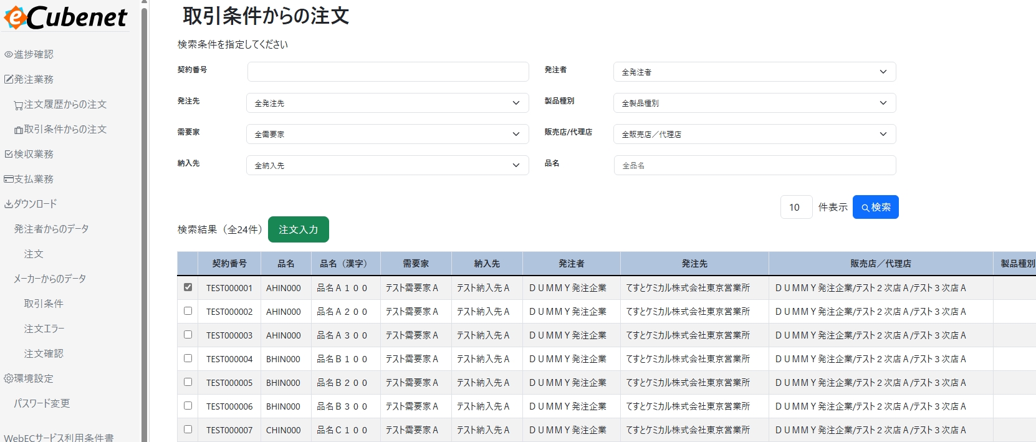Image resolution: width=1036 pixels, height=442 pixels.
Task: Click the card icon beside 支払業務
Action: coord(9,179)
